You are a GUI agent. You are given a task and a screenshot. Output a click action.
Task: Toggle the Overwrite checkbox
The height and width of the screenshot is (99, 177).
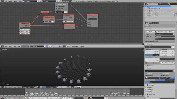pos(146,73)
